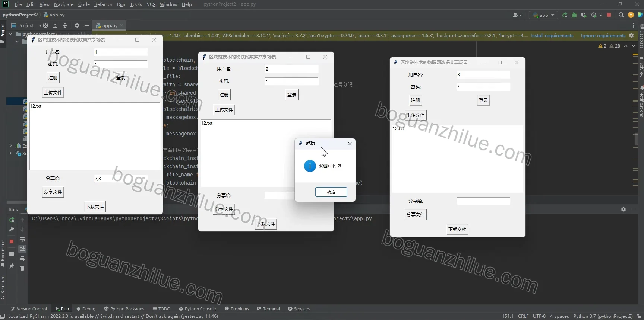This screenshot has width=644, height=320.
Task: Switch to the Terminal tab
Action: 268,309
